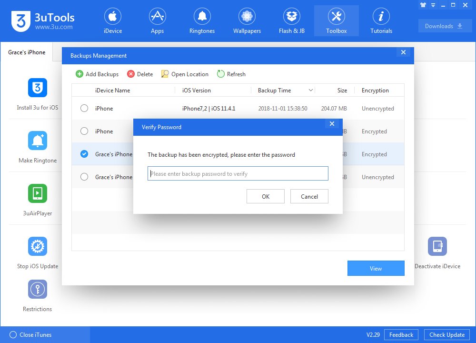Viewport: 476px width, 343px height.
Task: Click Add Backups in toolbar
Action: click(x=97, y=74)
